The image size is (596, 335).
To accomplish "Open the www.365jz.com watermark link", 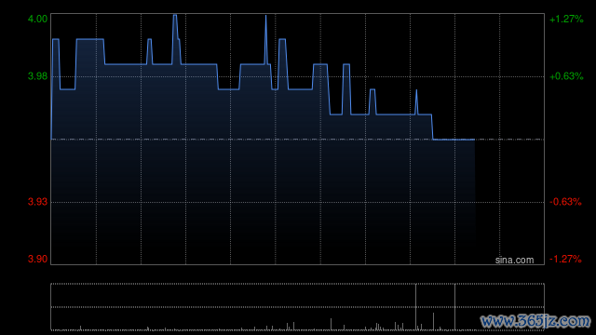I will pos(535,321).
